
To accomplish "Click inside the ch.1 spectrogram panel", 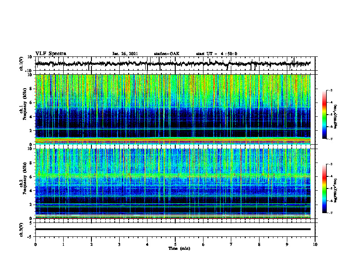I will [173, 109].
